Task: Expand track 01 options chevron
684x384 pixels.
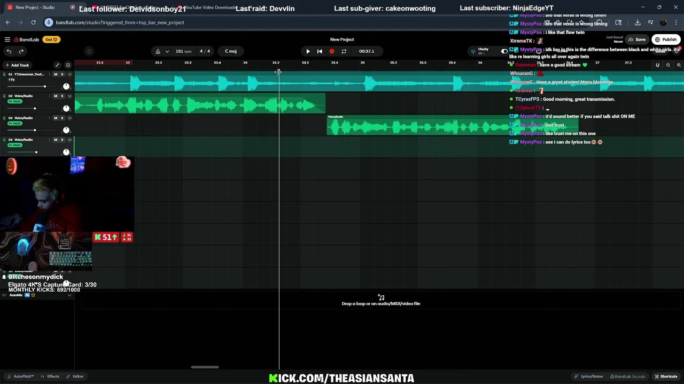Action: point(69,74)
